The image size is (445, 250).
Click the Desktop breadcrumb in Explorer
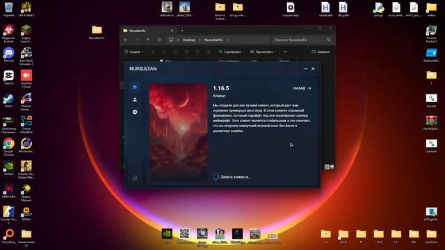tap(188, 40)
